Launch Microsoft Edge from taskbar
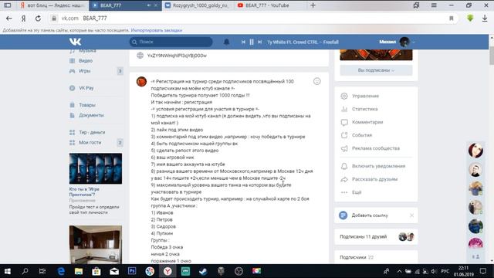The height and width of the screenshot is (278, 494). click(61, 271)
